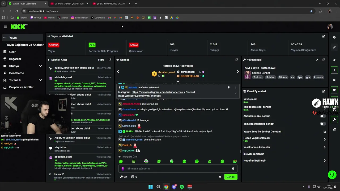
Task: Insert the headphones emote into chat
Action: point(172,161)
